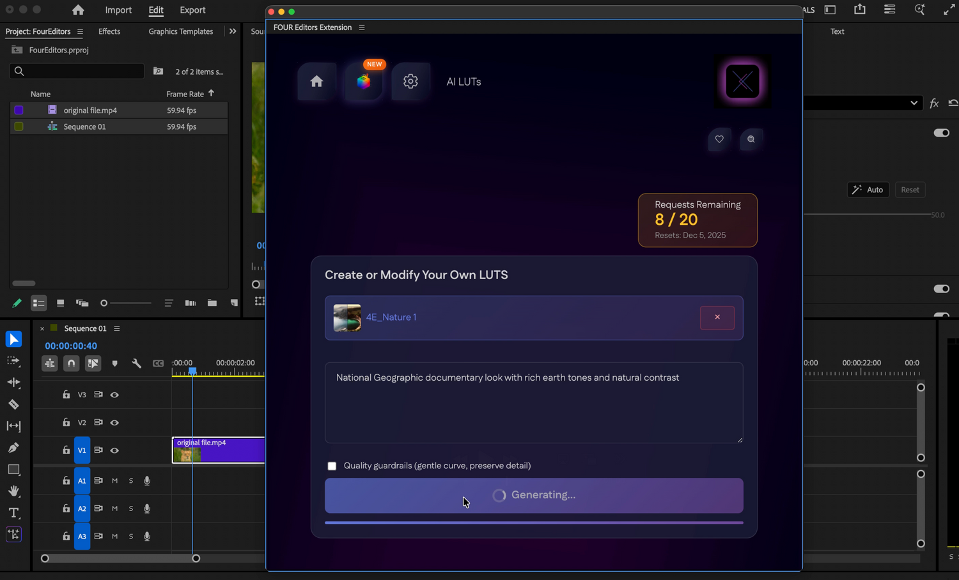The width and height of the screenshot is (959, 580).
Task: Remove 4E_Nature 1 with the X button
Action: click(717, 317)
